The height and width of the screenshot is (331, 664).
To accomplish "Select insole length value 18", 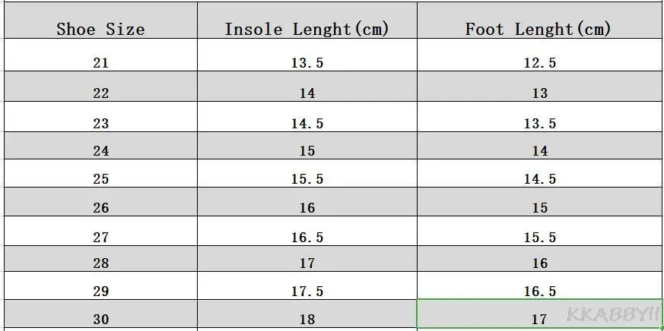I will pyautogui.click(x=307, y=320).
